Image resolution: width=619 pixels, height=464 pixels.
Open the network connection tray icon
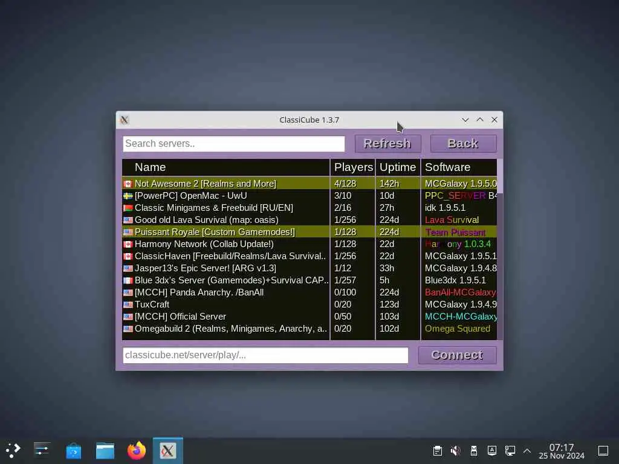point(510,451)
